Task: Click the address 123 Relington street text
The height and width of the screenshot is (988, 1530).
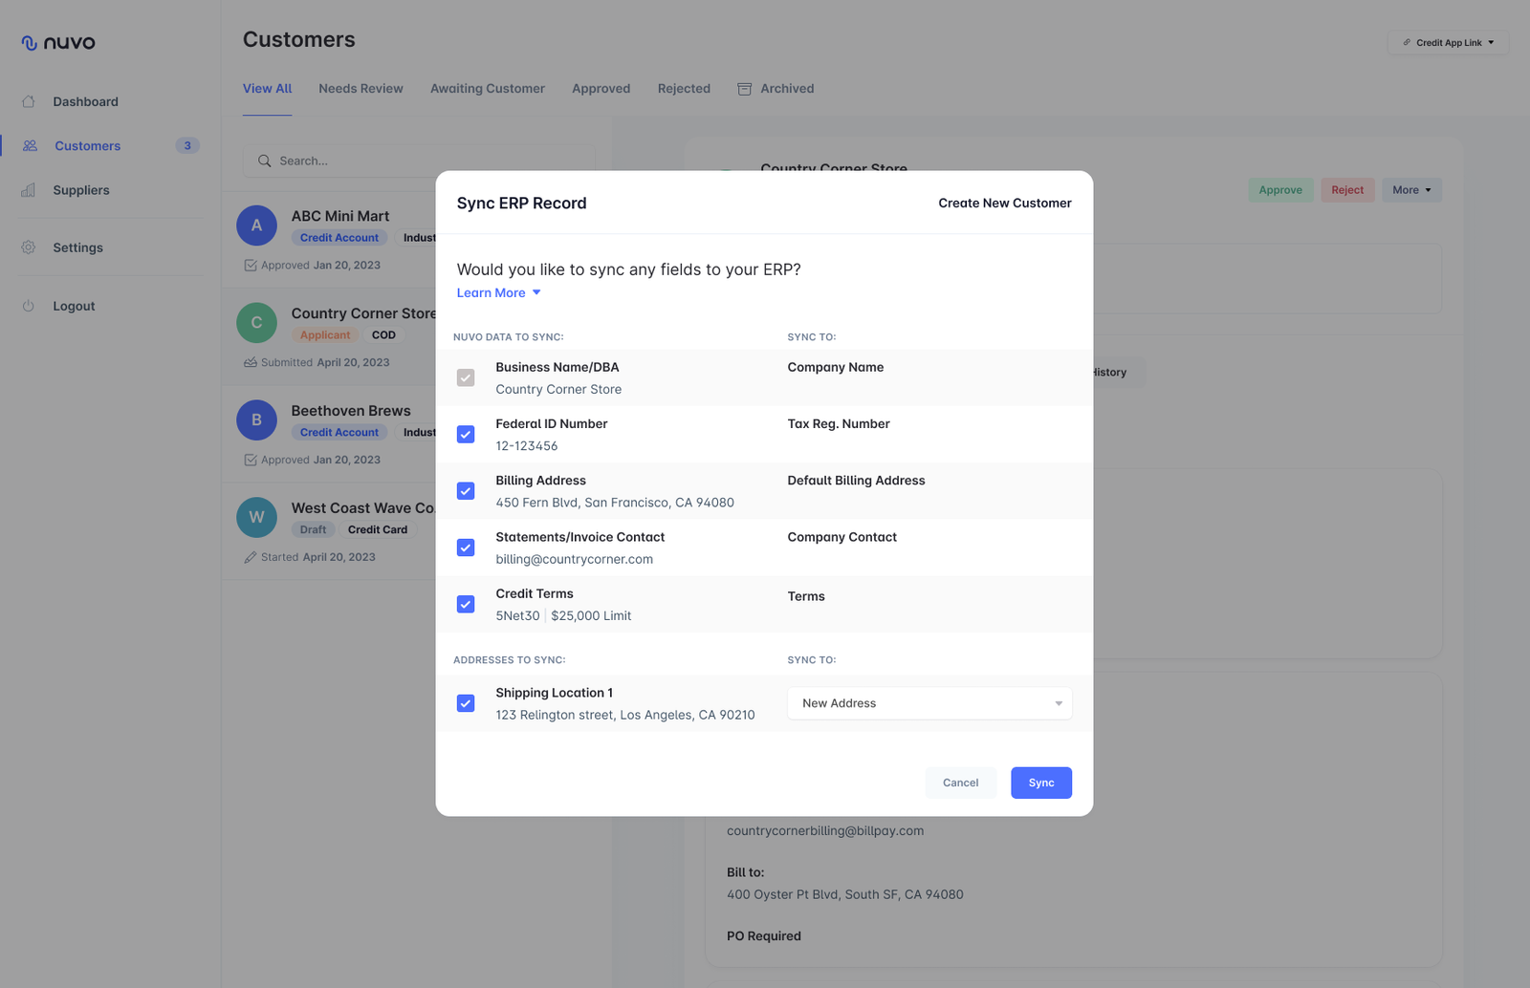Action: click(625, 715)
